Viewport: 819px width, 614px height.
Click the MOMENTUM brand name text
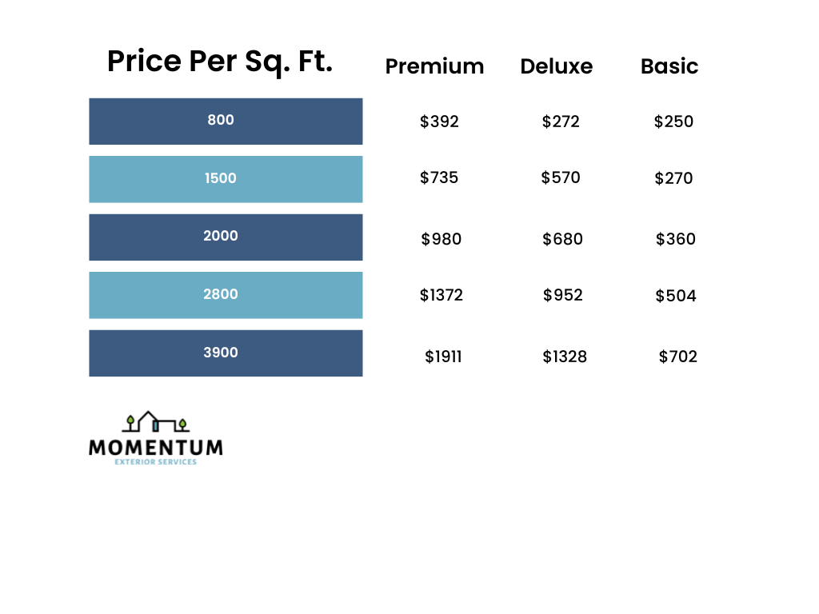156,447
